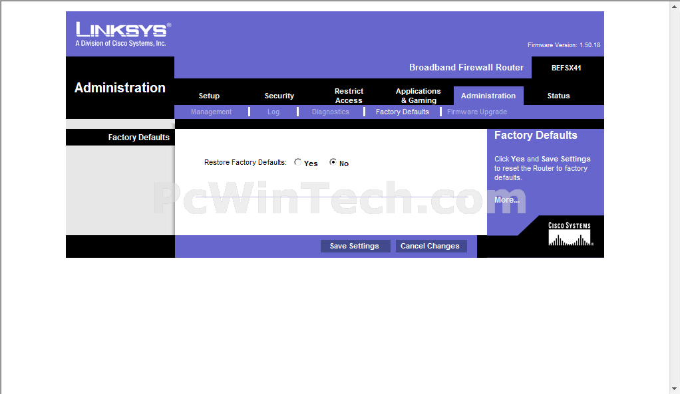Image resolution: width=680 pixels, height=394 pixels.
Task: Click the Firmware Version 1.50.18 text
Action: pyautogui.click(x=564, y=45)
